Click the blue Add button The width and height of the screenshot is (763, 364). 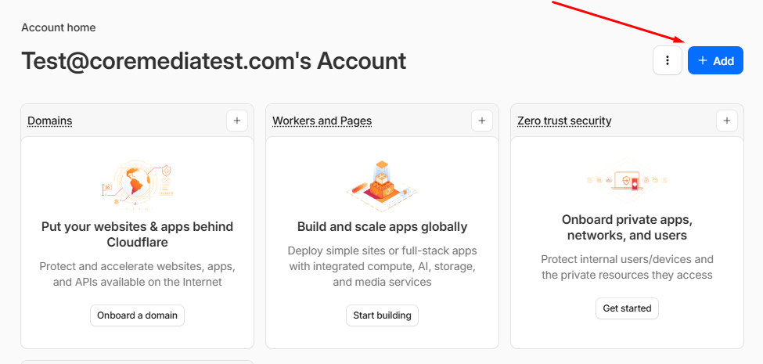tap(715, 60)
